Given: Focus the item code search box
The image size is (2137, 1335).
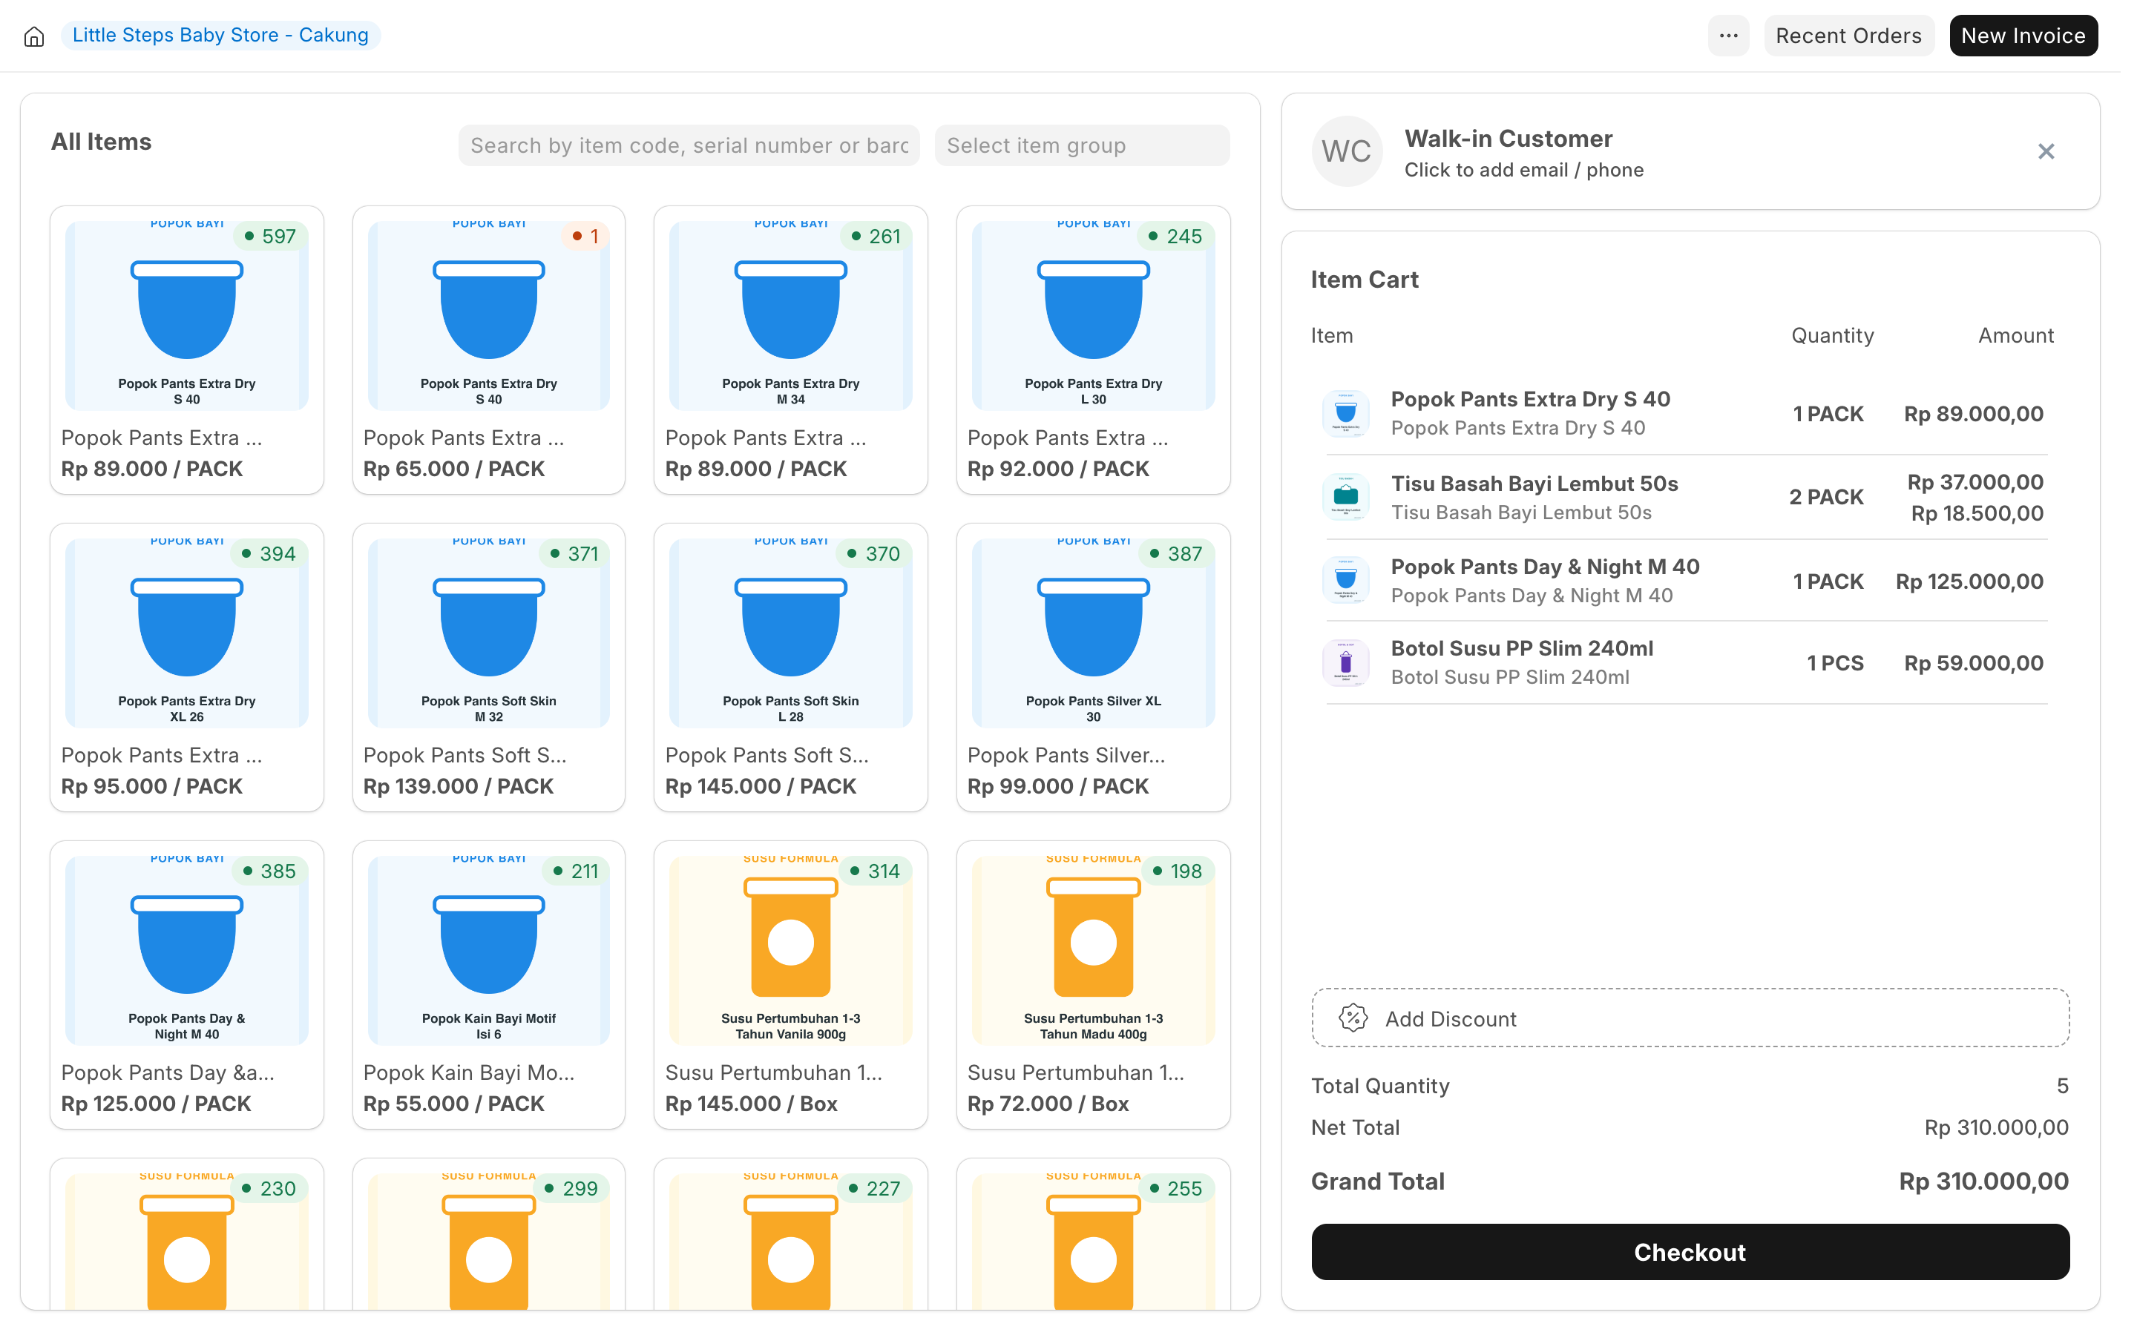Looking at the screenshot, I should tap(689, 145).
